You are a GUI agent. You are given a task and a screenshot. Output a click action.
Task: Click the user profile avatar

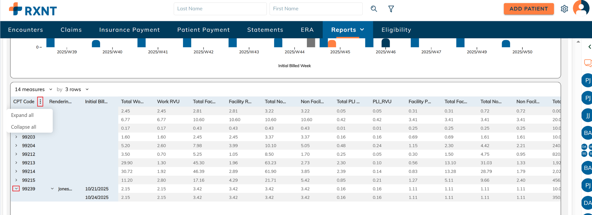[x=581, y=8]
